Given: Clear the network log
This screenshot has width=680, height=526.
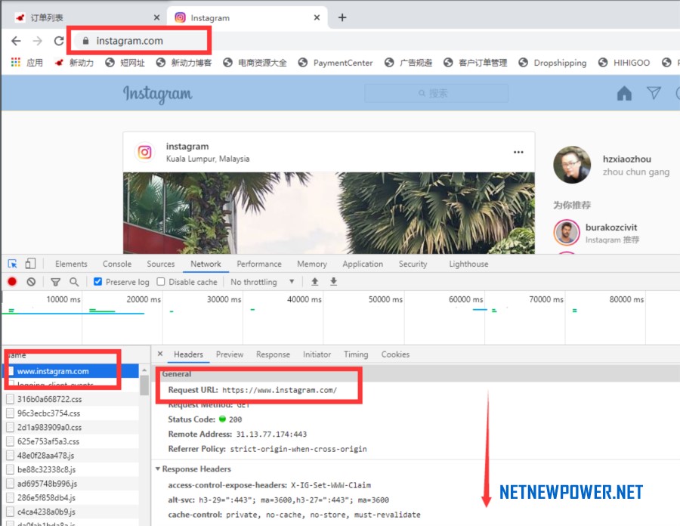Looking at the screenshot, I should pos(31,282).
